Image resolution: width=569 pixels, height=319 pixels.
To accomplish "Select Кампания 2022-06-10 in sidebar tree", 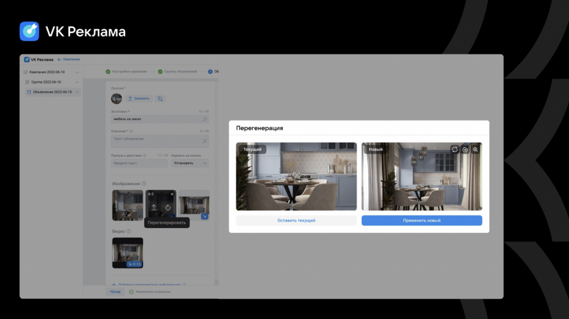I will [47, 72].
